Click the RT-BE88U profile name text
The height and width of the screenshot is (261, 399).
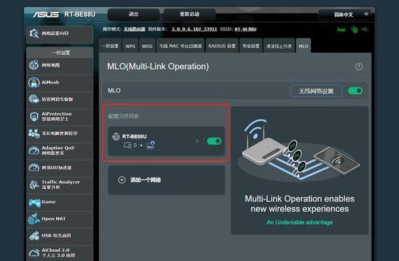(135, 136)
